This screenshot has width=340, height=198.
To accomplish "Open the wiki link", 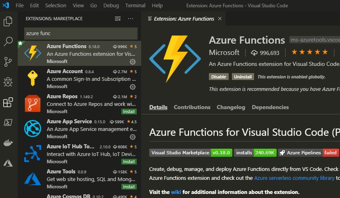I will point(176,192).
